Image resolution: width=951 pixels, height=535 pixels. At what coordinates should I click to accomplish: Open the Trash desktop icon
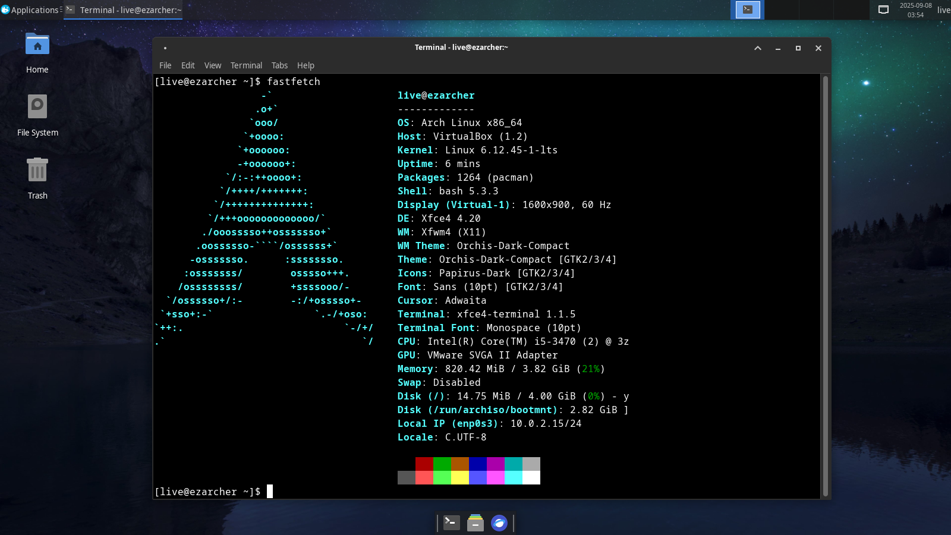pos(37,179)
